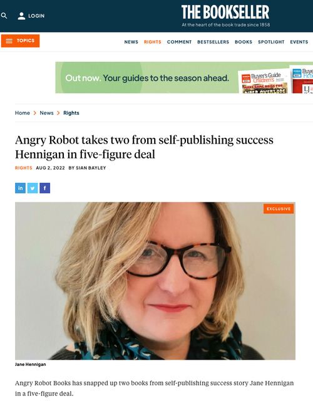Open the Buyer's Guide banner advertisement
Viewport: 313px width, 401px height.
[184, 78]
